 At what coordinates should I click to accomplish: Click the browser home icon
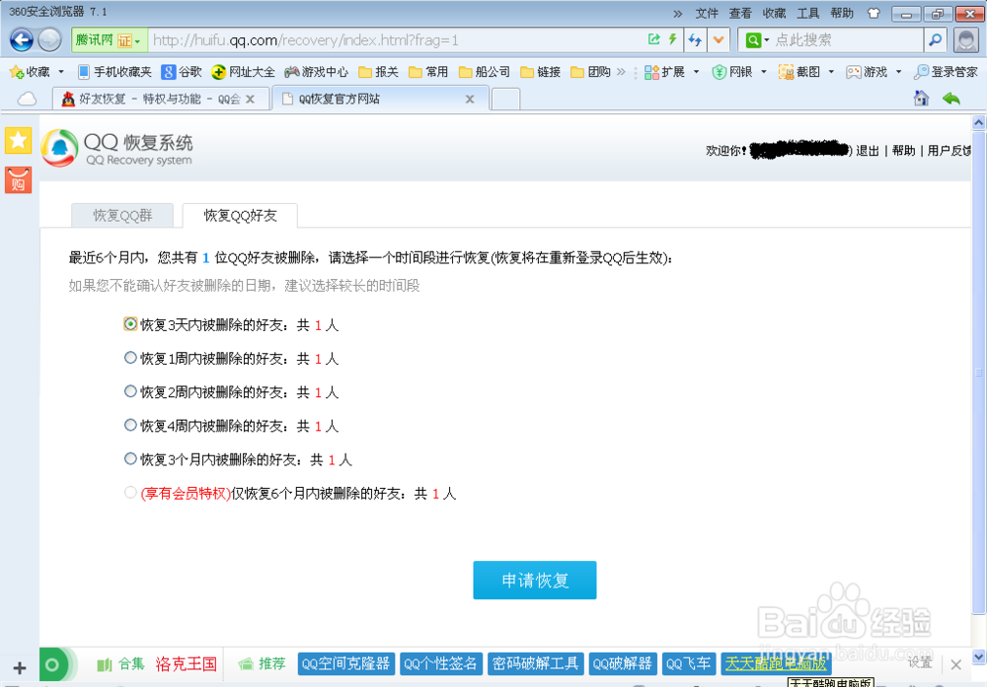(x=922, y=100)
